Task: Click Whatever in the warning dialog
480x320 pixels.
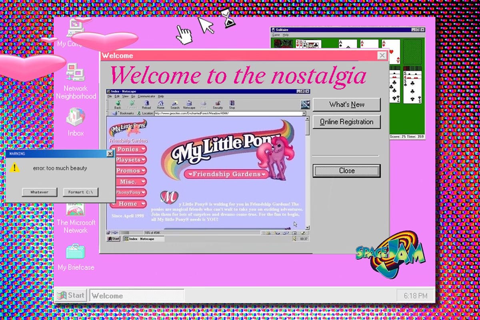Action: click(x=40, y=192)
